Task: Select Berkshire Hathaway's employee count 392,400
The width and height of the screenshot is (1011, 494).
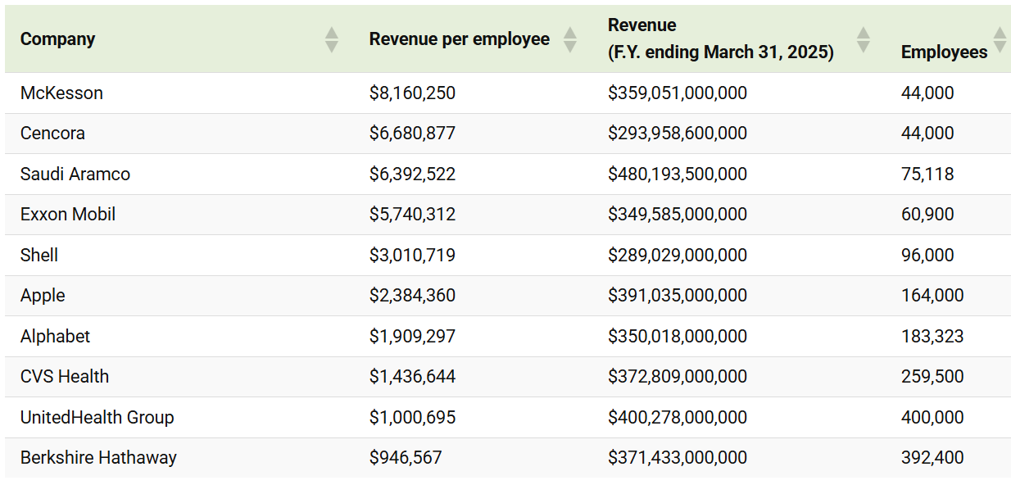Action: click(932, 458)
